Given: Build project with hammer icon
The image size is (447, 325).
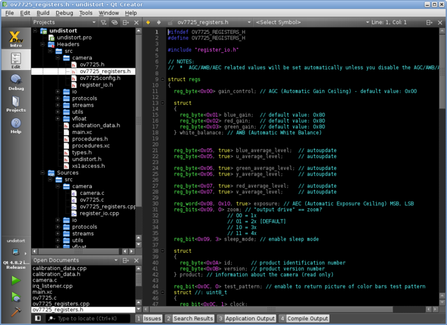Looking at the screenshot, I should (16, 312).
